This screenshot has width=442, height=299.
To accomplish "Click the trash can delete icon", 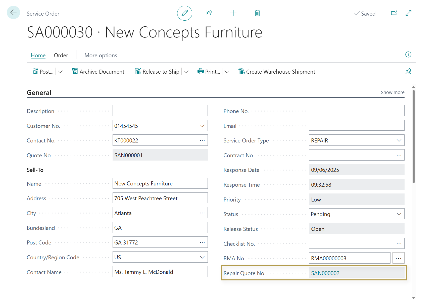I will (257, 13).
